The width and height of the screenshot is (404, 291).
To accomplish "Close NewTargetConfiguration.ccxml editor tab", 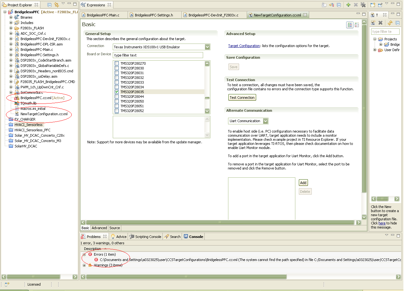I will (305, 15).
